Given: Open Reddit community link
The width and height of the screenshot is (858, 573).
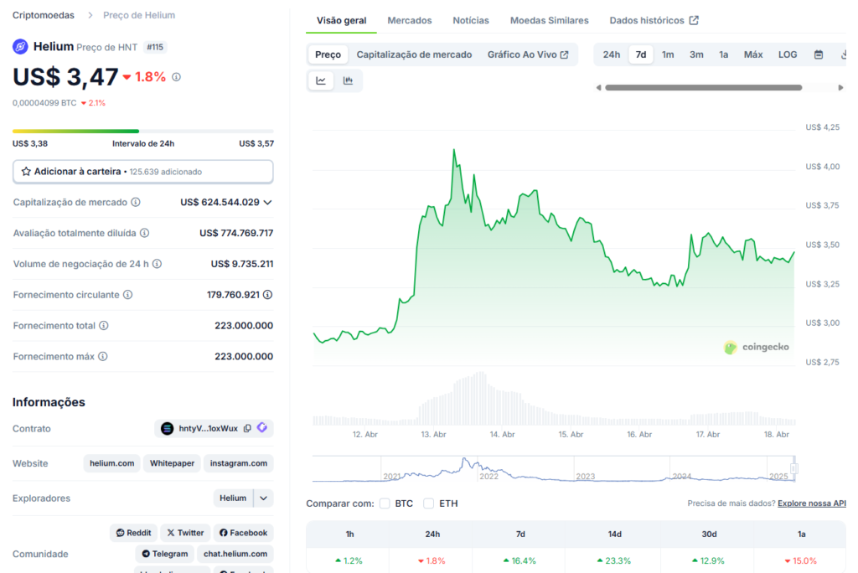Looking at the screenshot, I should (133, 533).
